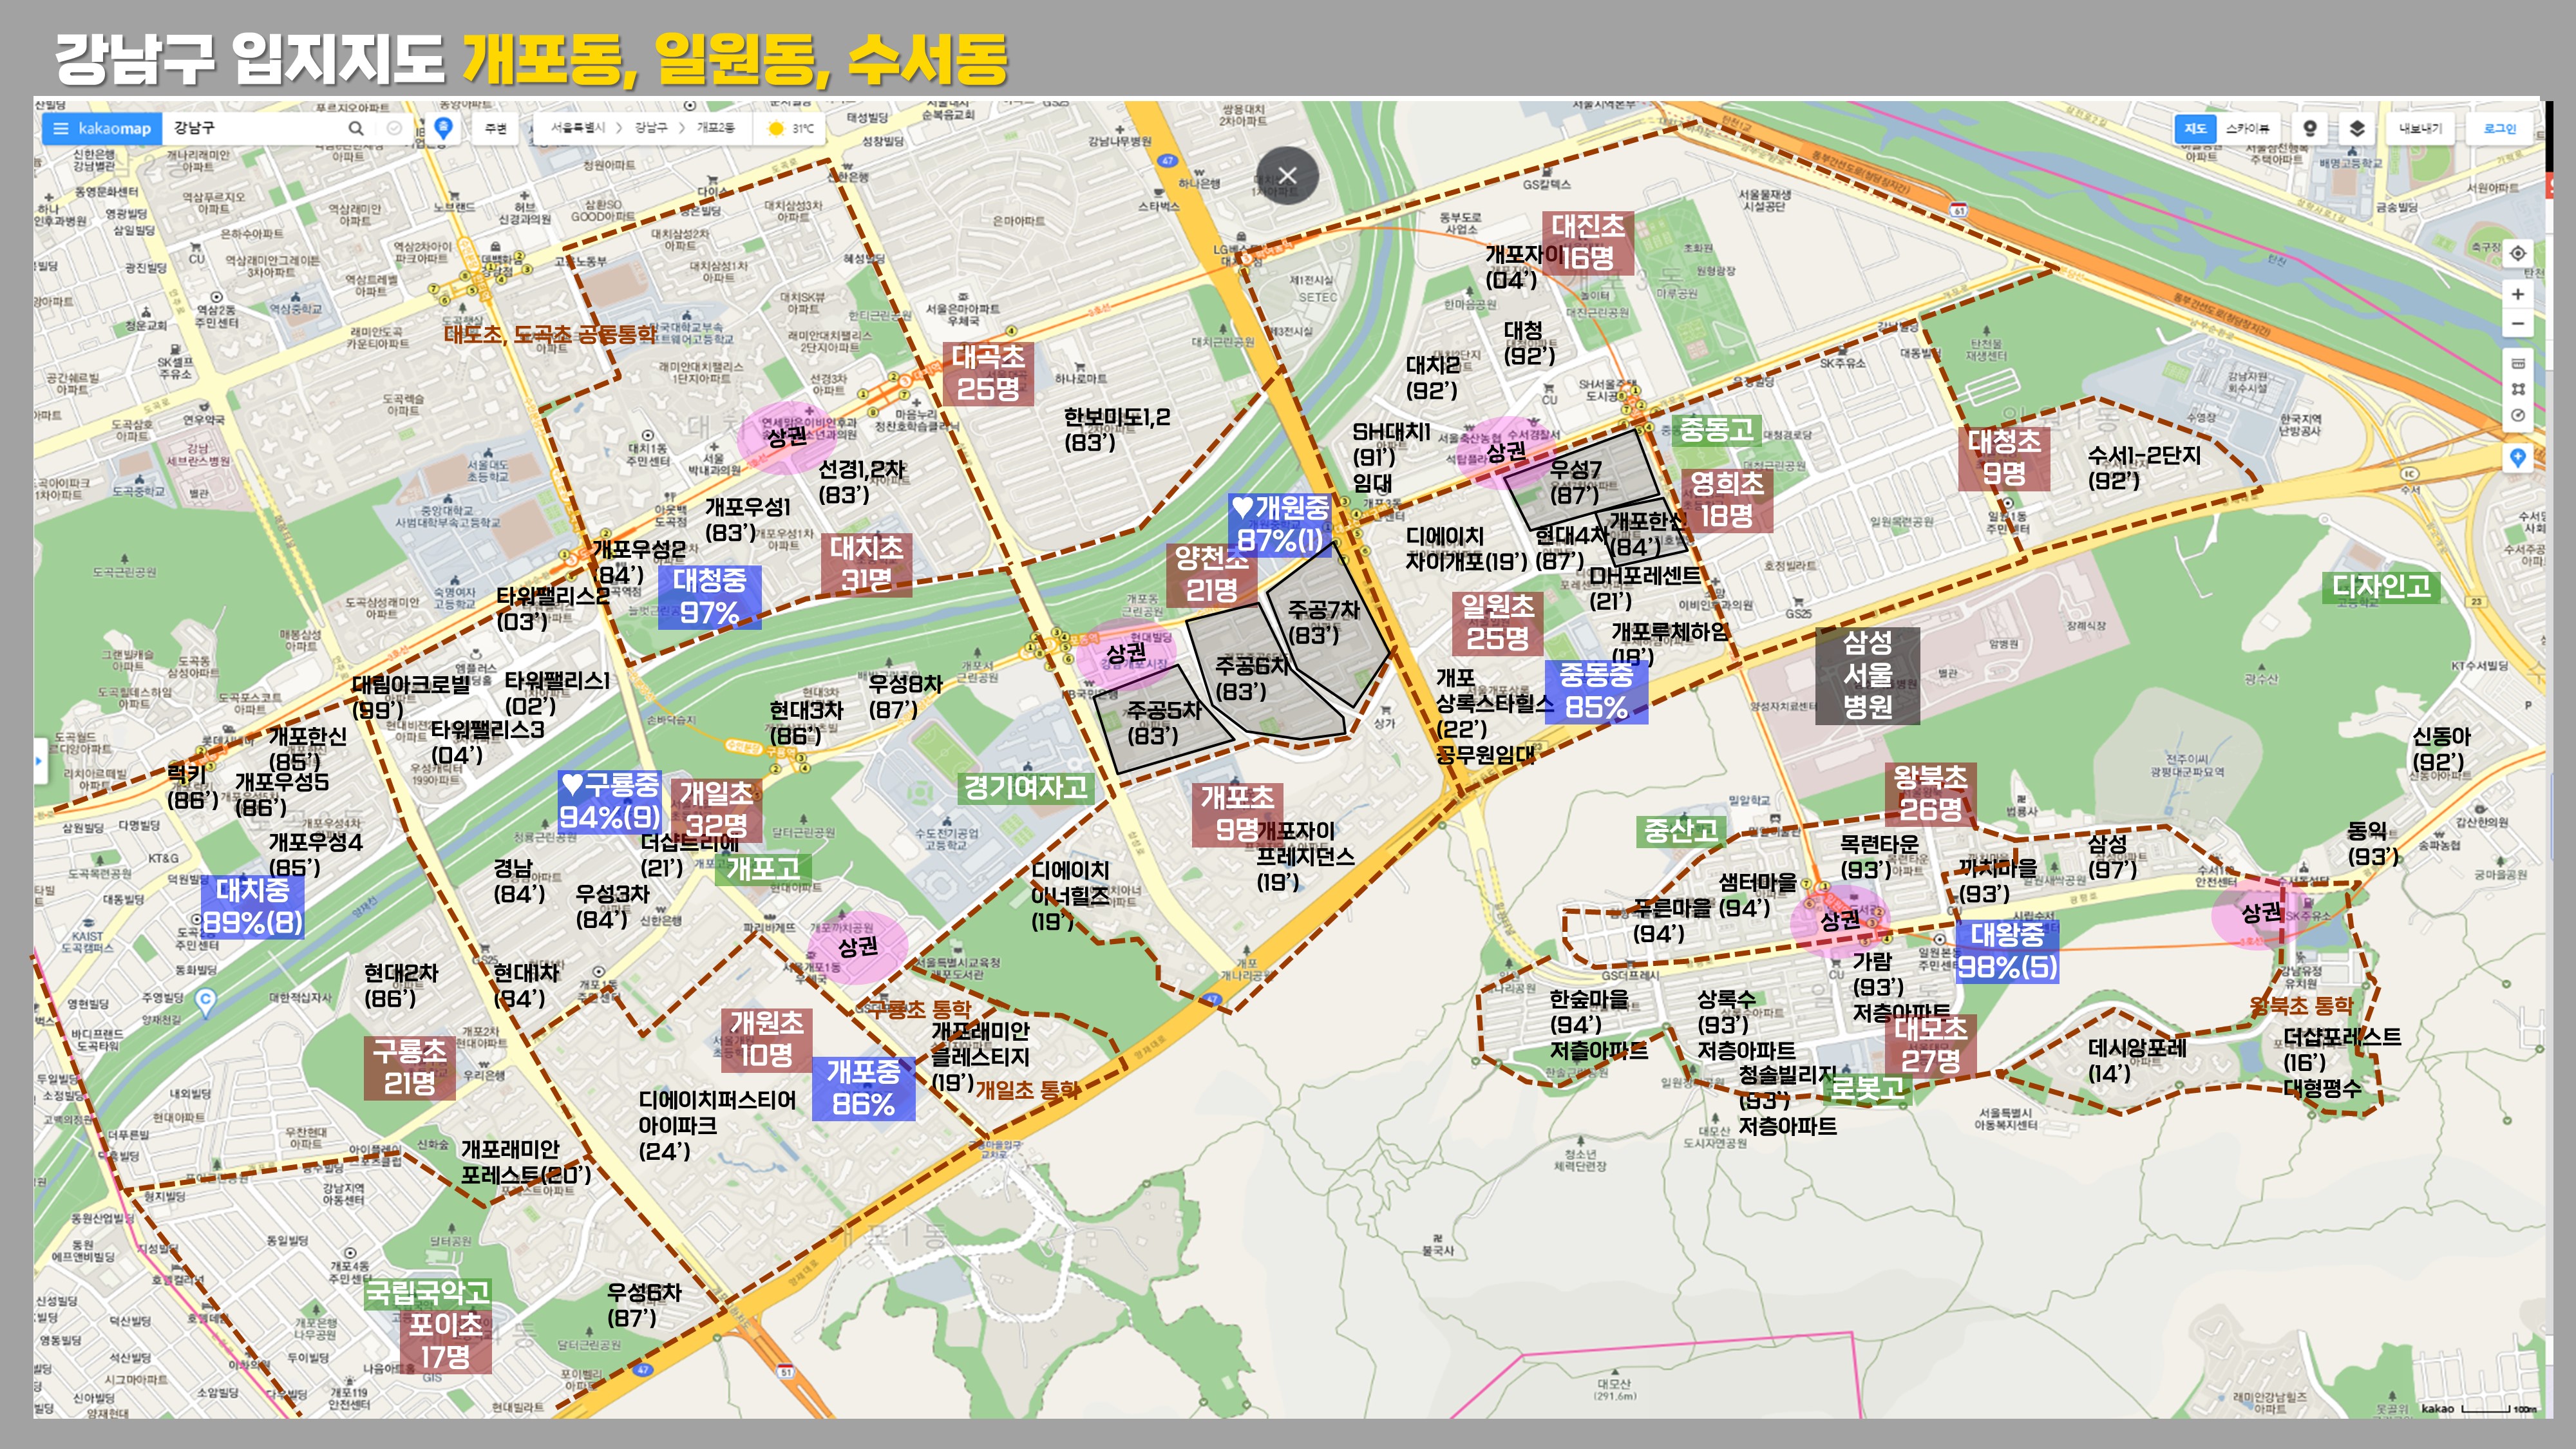Click the 로그인 login link

pyautogui.click(x=2499, y=128)
